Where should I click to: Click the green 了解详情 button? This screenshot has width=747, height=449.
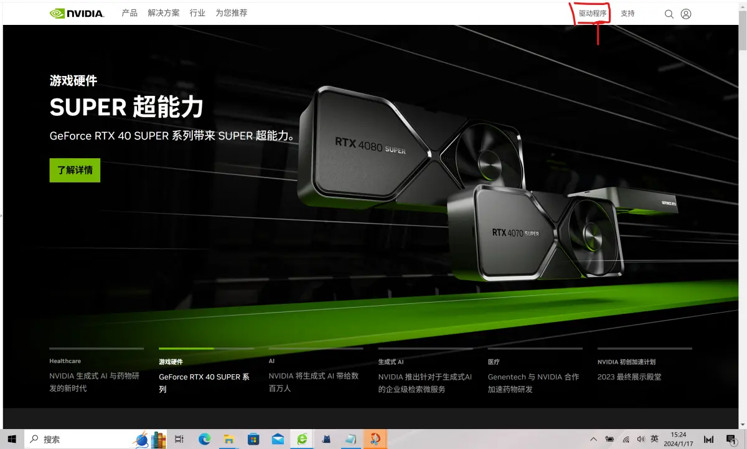(x=75, y=170)
